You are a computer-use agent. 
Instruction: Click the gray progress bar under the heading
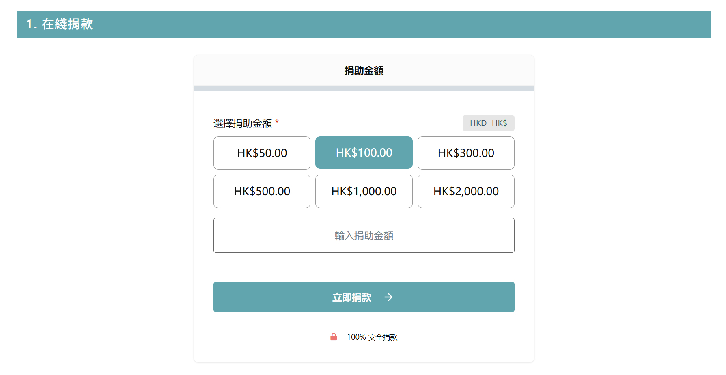pos(364,88)
